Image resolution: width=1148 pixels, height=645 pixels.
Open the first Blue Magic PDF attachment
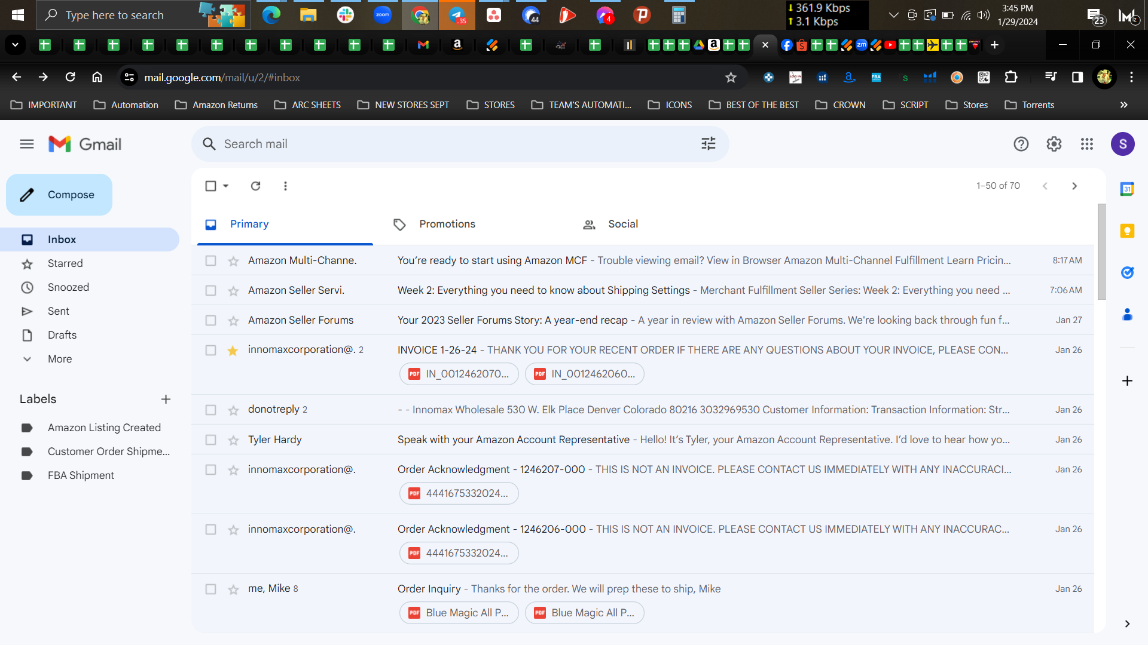pos(459,613)
